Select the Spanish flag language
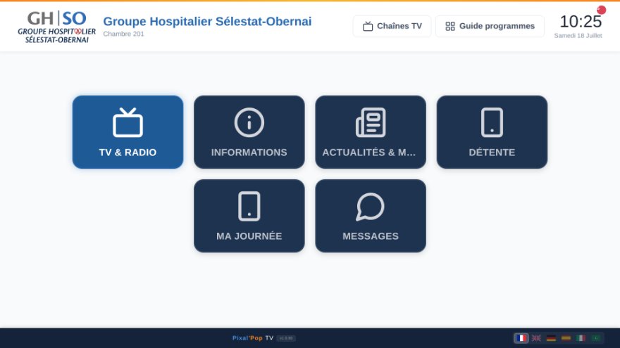Viewport: 620px width, 348px height. [566, 338]
